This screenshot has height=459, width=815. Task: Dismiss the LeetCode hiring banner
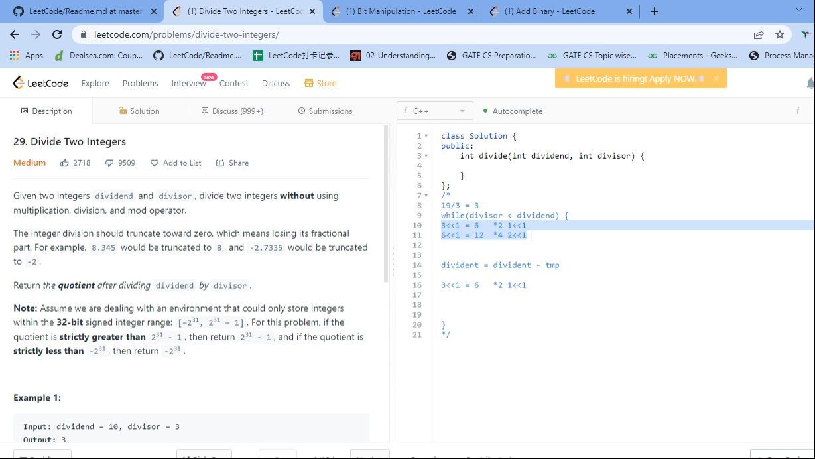(x=716, y=78)
